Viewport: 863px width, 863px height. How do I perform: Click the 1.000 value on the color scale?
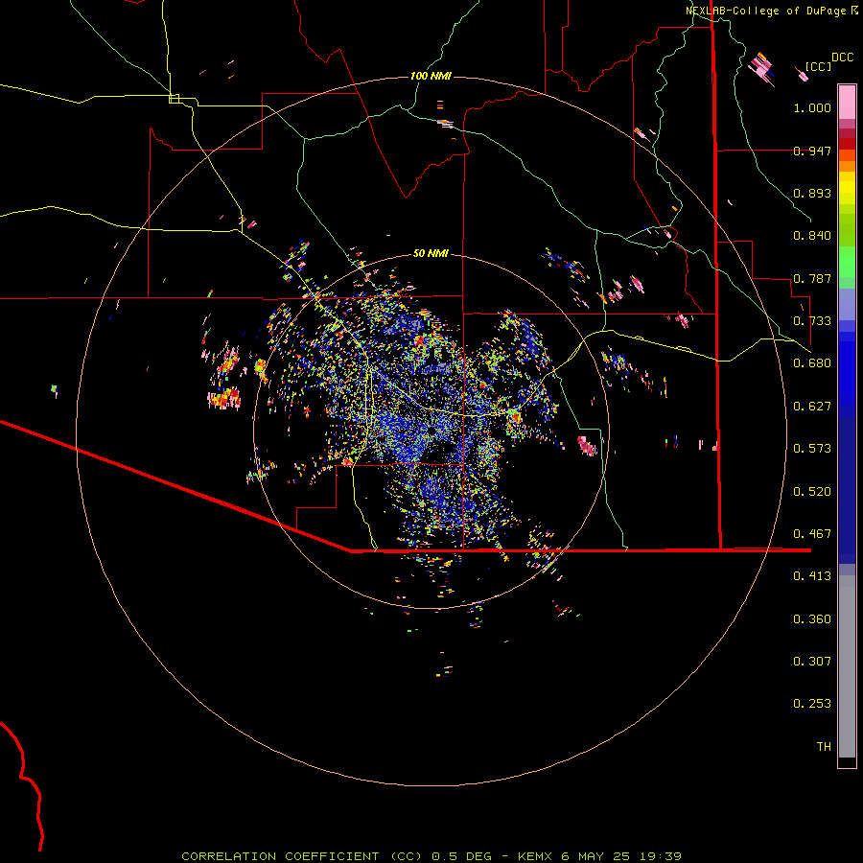coord(812,107)
